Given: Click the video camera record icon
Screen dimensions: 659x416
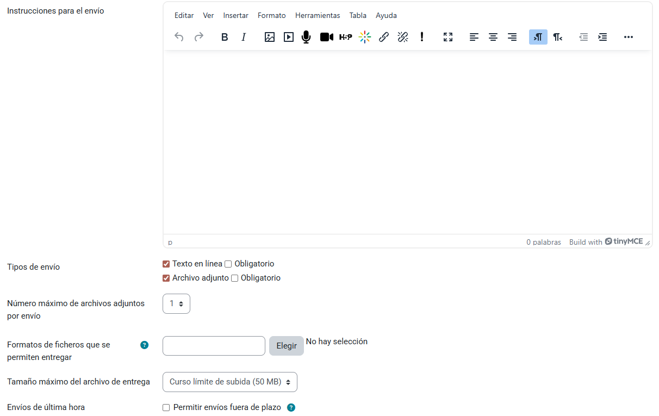Looking at the screenshot, I should [326, 37].
